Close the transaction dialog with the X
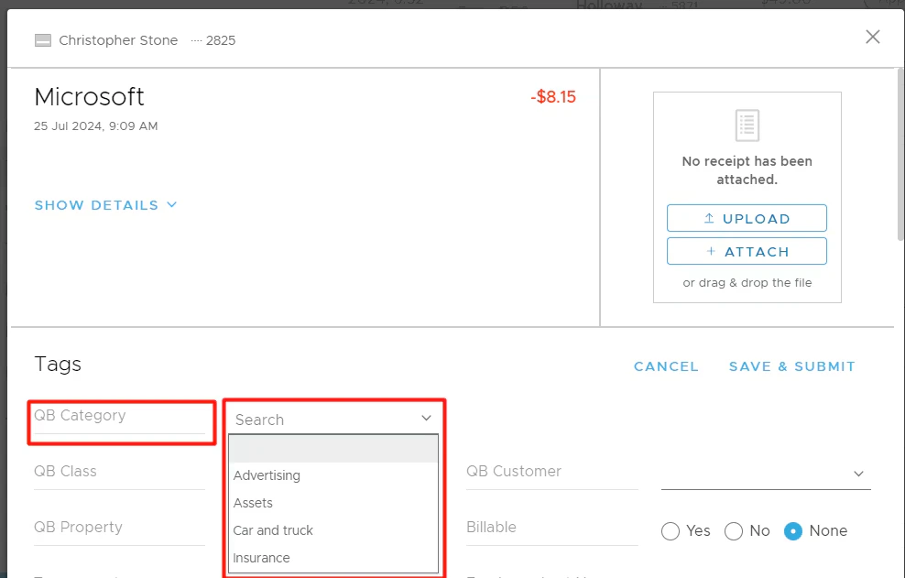This screenshot has width=905, height=578. (x=873, y=37)
